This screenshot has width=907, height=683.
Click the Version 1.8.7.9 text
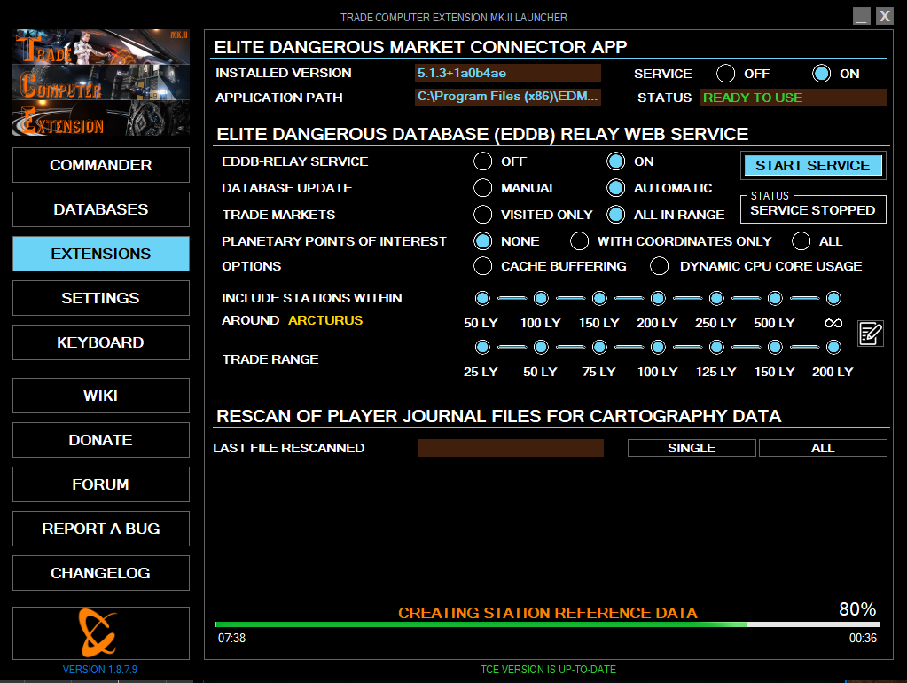[x=100, y=670]
